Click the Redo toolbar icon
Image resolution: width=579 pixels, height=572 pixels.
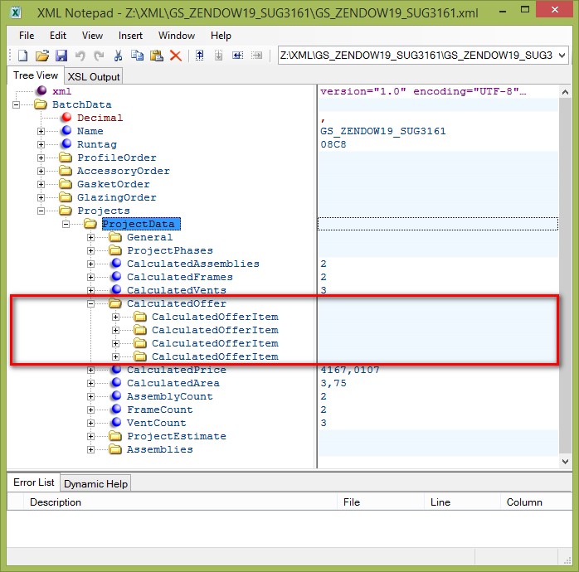(99, 56)
